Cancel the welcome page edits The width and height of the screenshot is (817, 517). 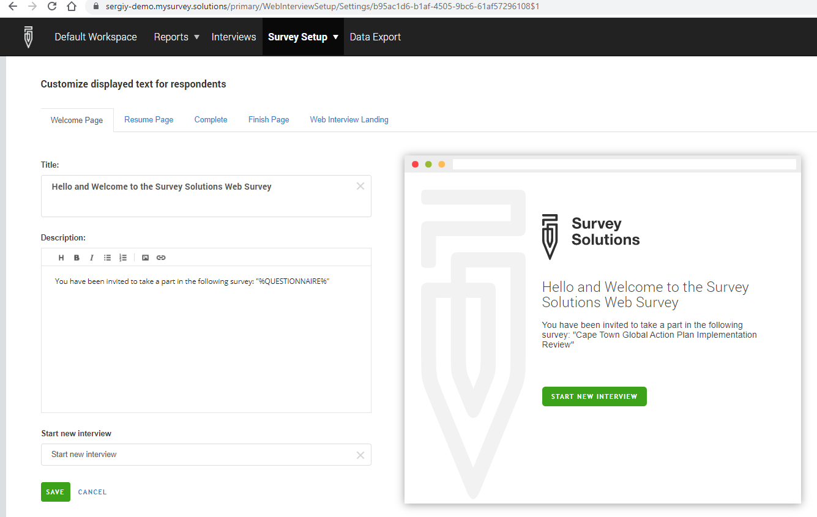[92, 491]
